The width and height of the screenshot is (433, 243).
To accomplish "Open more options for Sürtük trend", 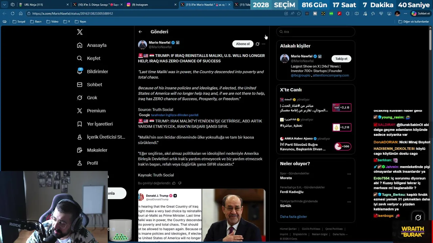I will 349,202.
